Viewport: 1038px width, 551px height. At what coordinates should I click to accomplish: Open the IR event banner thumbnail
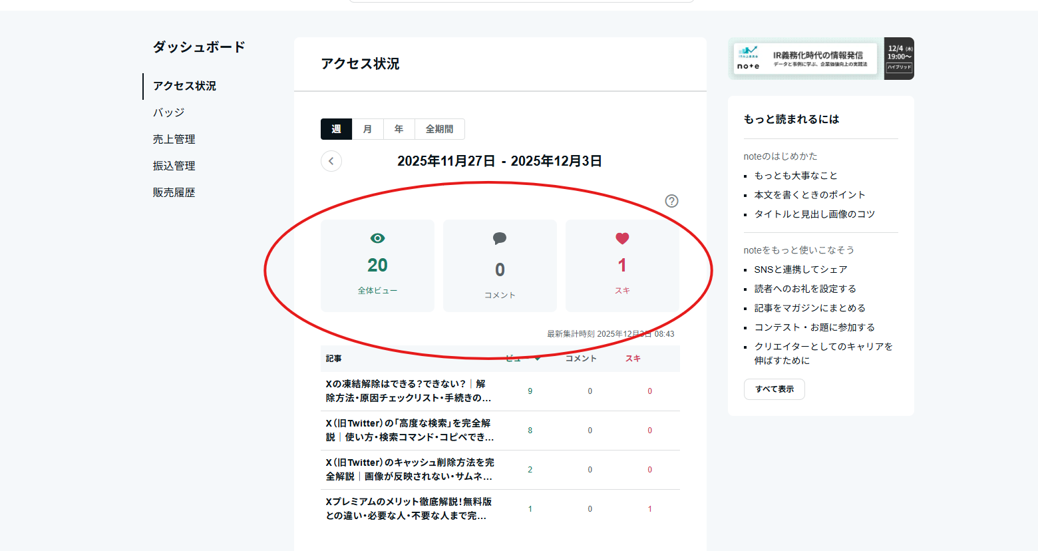[820, 59]
